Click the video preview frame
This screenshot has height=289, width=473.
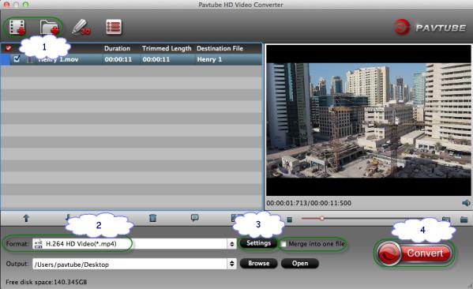368,120
